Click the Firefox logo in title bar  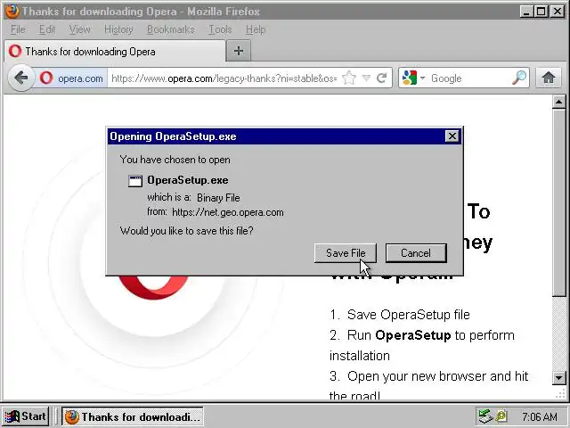pyautogui.click(x=12, y=12)
